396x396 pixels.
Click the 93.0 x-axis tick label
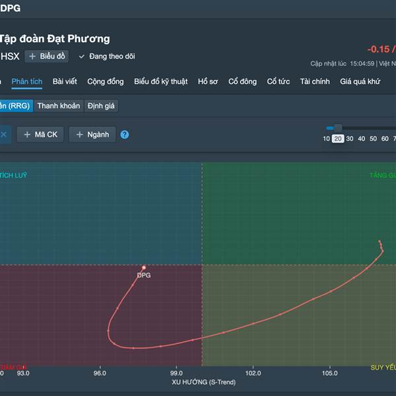tap(23, 373)
